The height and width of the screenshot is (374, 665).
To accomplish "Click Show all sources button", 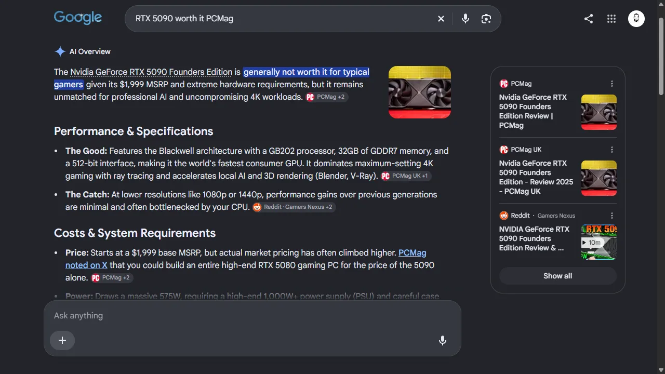I will coord(558,276).
